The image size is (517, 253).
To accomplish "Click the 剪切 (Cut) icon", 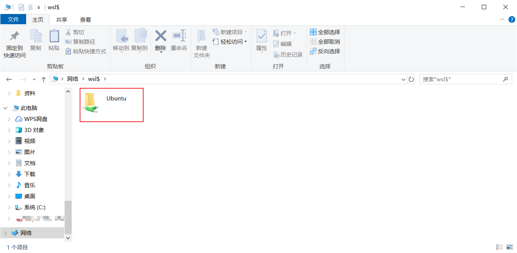I will tap(68, 32).
